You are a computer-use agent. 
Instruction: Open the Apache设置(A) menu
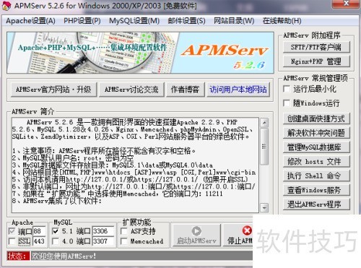click(30, 21)
